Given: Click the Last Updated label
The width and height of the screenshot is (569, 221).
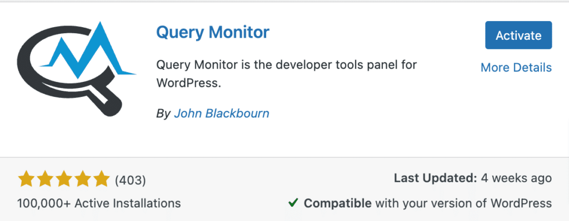Looking at the screenshot, I should point(435,178).
